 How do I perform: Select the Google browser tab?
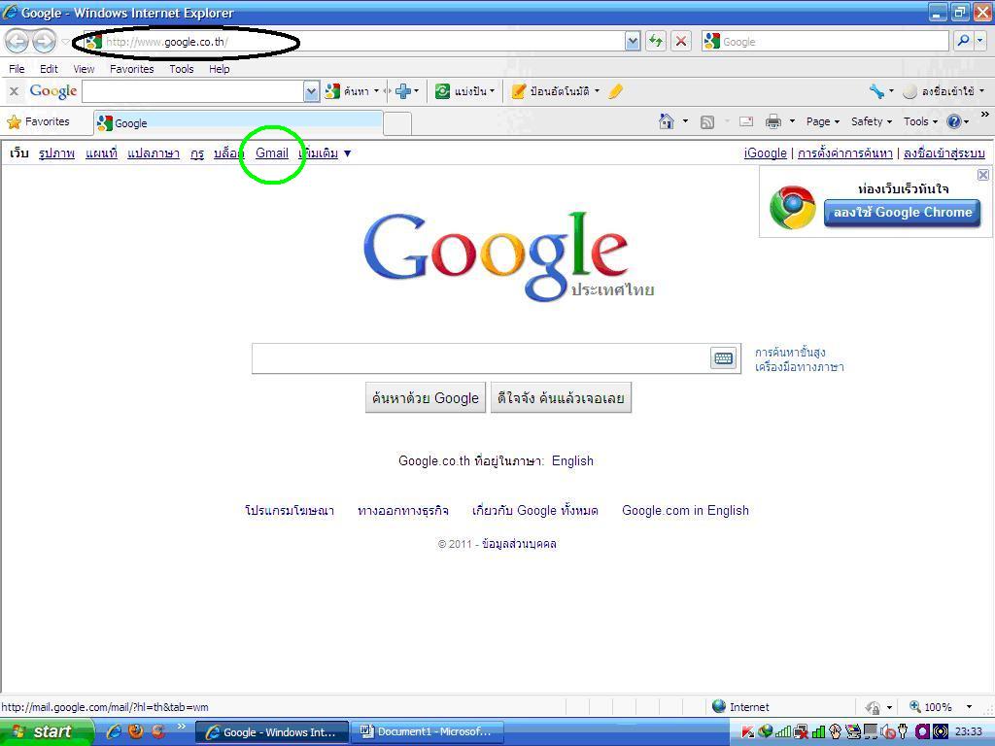(239, 122)
